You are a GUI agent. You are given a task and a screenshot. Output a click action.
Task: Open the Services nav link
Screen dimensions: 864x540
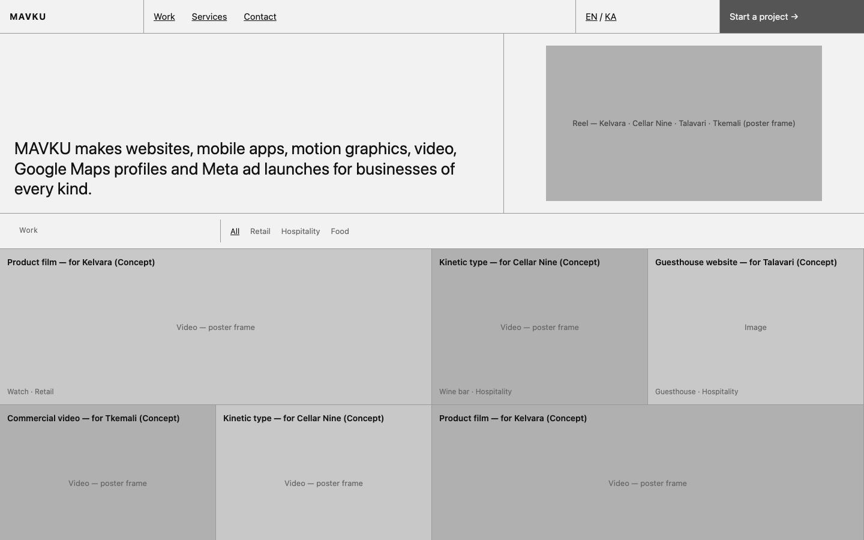point(209,17)
